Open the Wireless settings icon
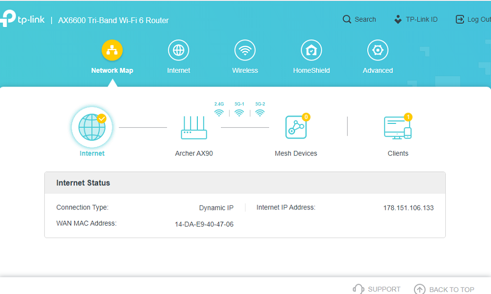The height and width of the screenshot is (294, 491). pyautogui.click(x=245, y=50)
